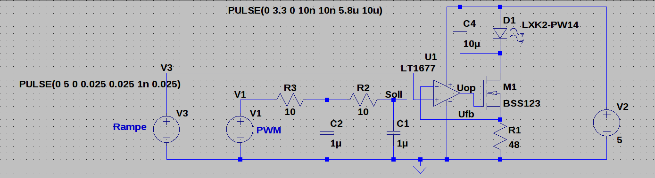Click the V1 net label above R3 wire

(x=240, y=94)
